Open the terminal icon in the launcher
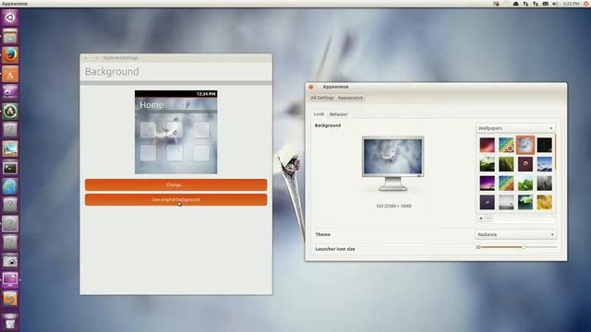 click(x=10, y=168)
